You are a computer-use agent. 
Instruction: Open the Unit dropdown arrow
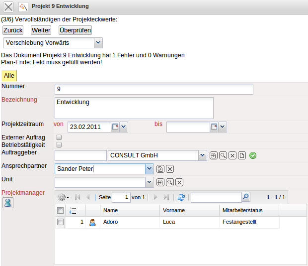pos(150,182)
